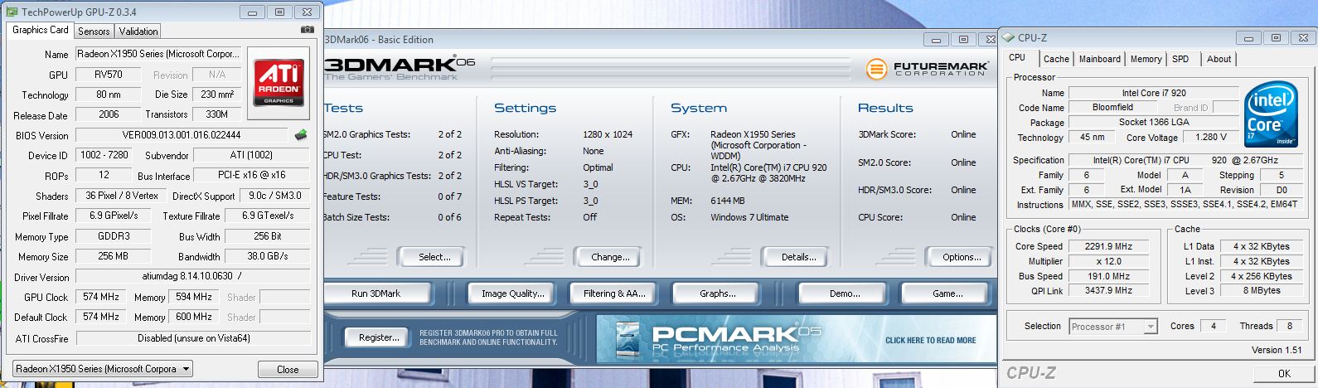
Task: Click the '1280 x 1024' resolution value
Action: pyautogui.click(x=607, y=134)
